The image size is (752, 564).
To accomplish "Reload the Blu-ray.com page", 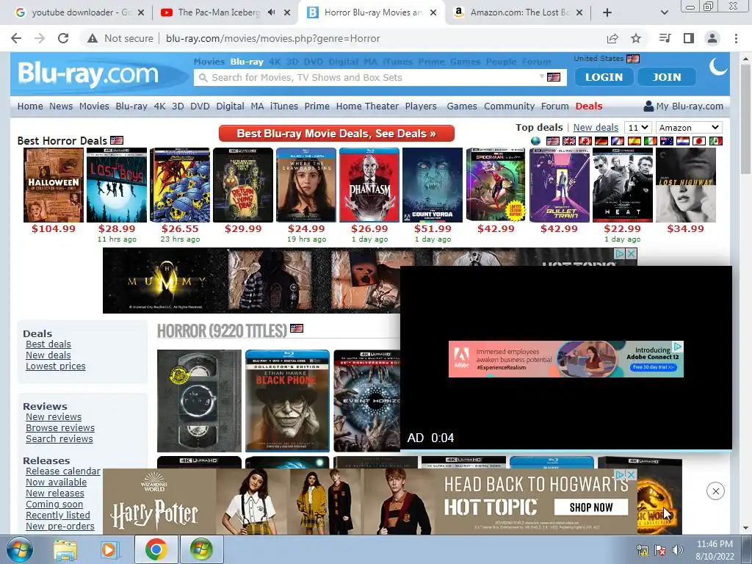I will [63, 38].
